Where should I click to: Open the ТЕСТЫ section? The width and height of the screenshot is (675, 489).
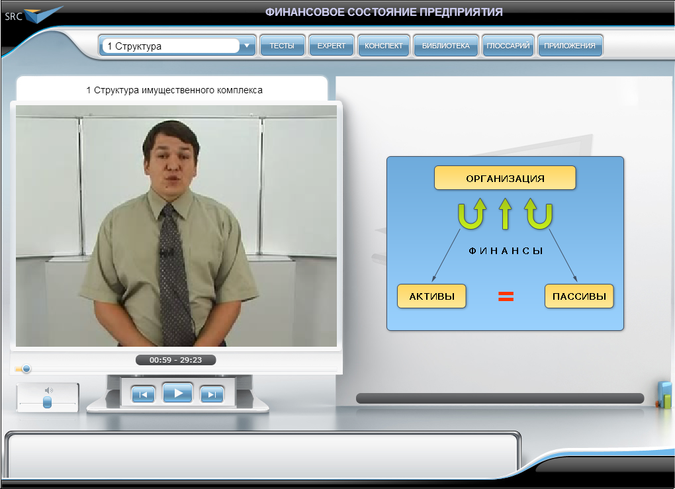(x=282, y=46)
